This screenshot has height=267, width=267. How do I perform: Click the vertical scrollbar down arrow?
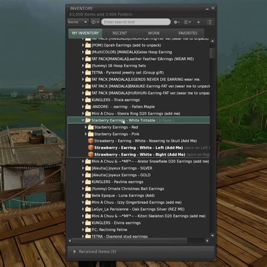[x=213, y=236]
